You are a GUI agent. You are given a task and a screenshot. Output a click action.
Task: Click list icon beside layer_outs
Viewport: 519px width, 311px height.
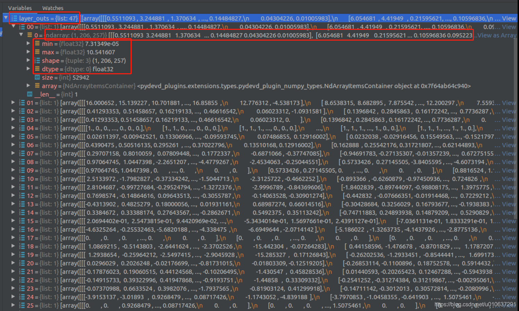pos(14,18)
